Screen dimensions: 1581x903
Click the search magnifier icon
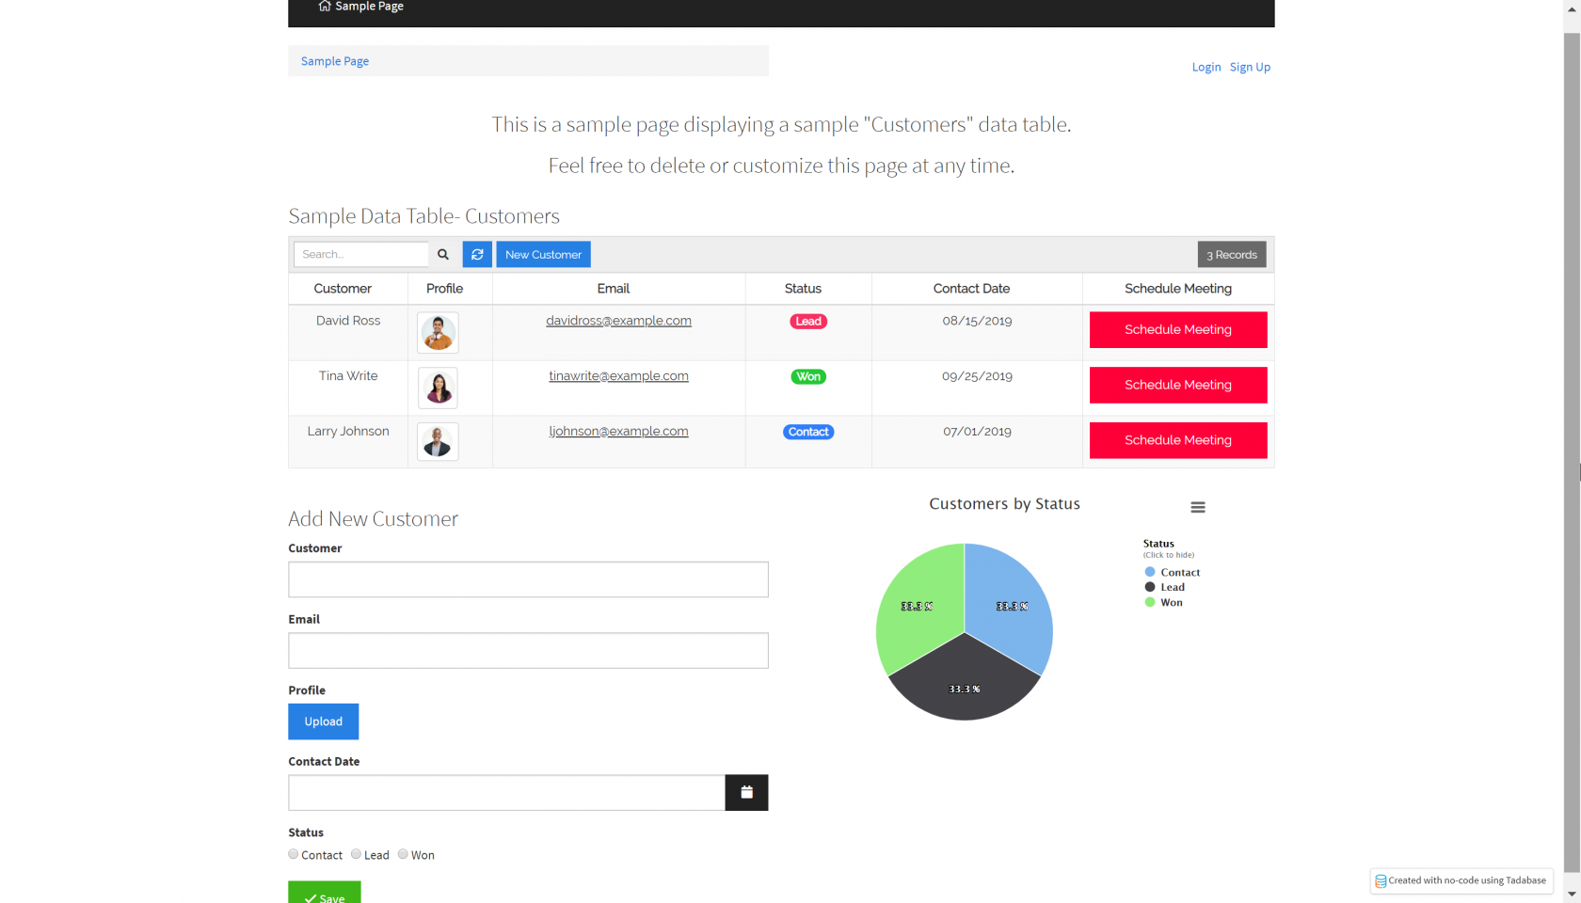[443, 254]
